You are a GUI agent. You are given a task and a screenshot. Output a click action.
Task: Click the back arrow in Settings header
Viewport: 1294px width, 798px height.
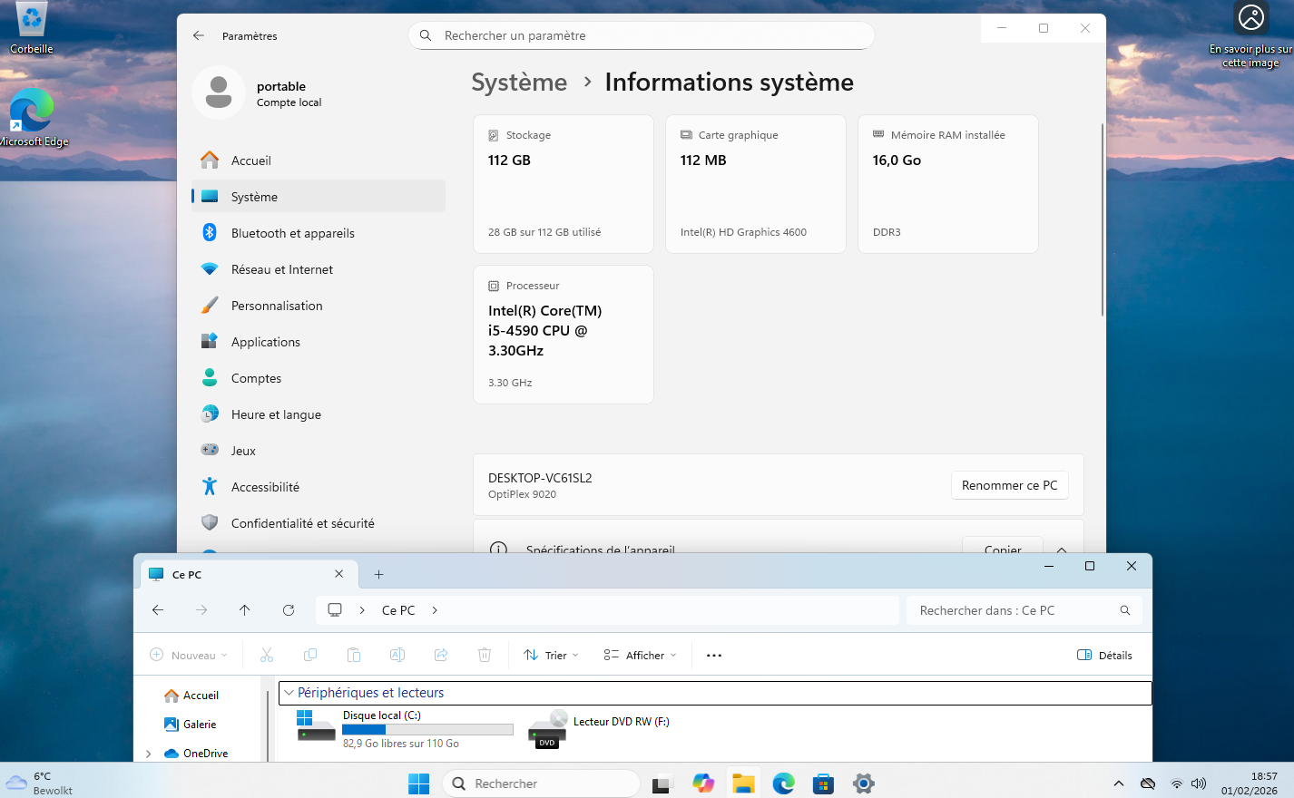[x=199, y=35]
